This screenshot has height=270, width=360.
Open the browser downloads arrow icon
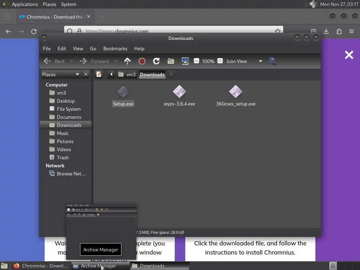(x=326, y=31)
